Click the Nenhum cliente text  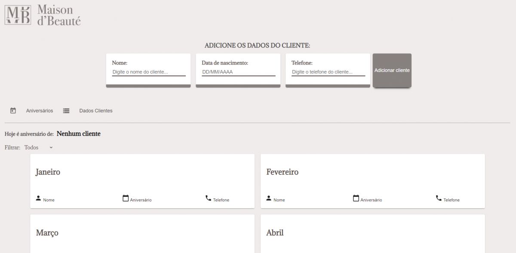79,134
